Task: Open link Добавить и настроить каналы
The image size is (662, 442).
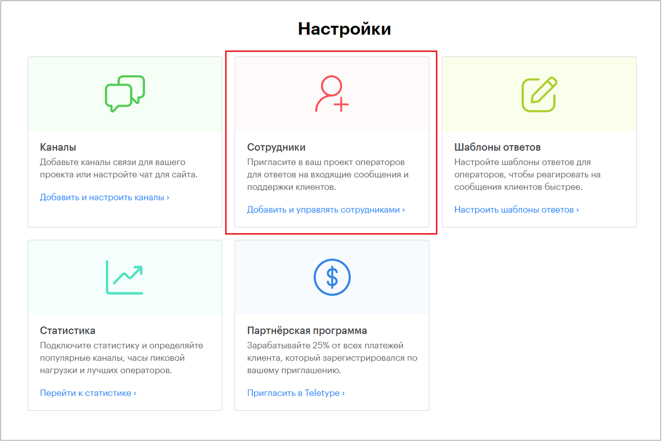Action: pos(104,197)
